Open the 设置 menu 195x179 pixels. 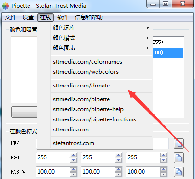[x=28, y=17]
